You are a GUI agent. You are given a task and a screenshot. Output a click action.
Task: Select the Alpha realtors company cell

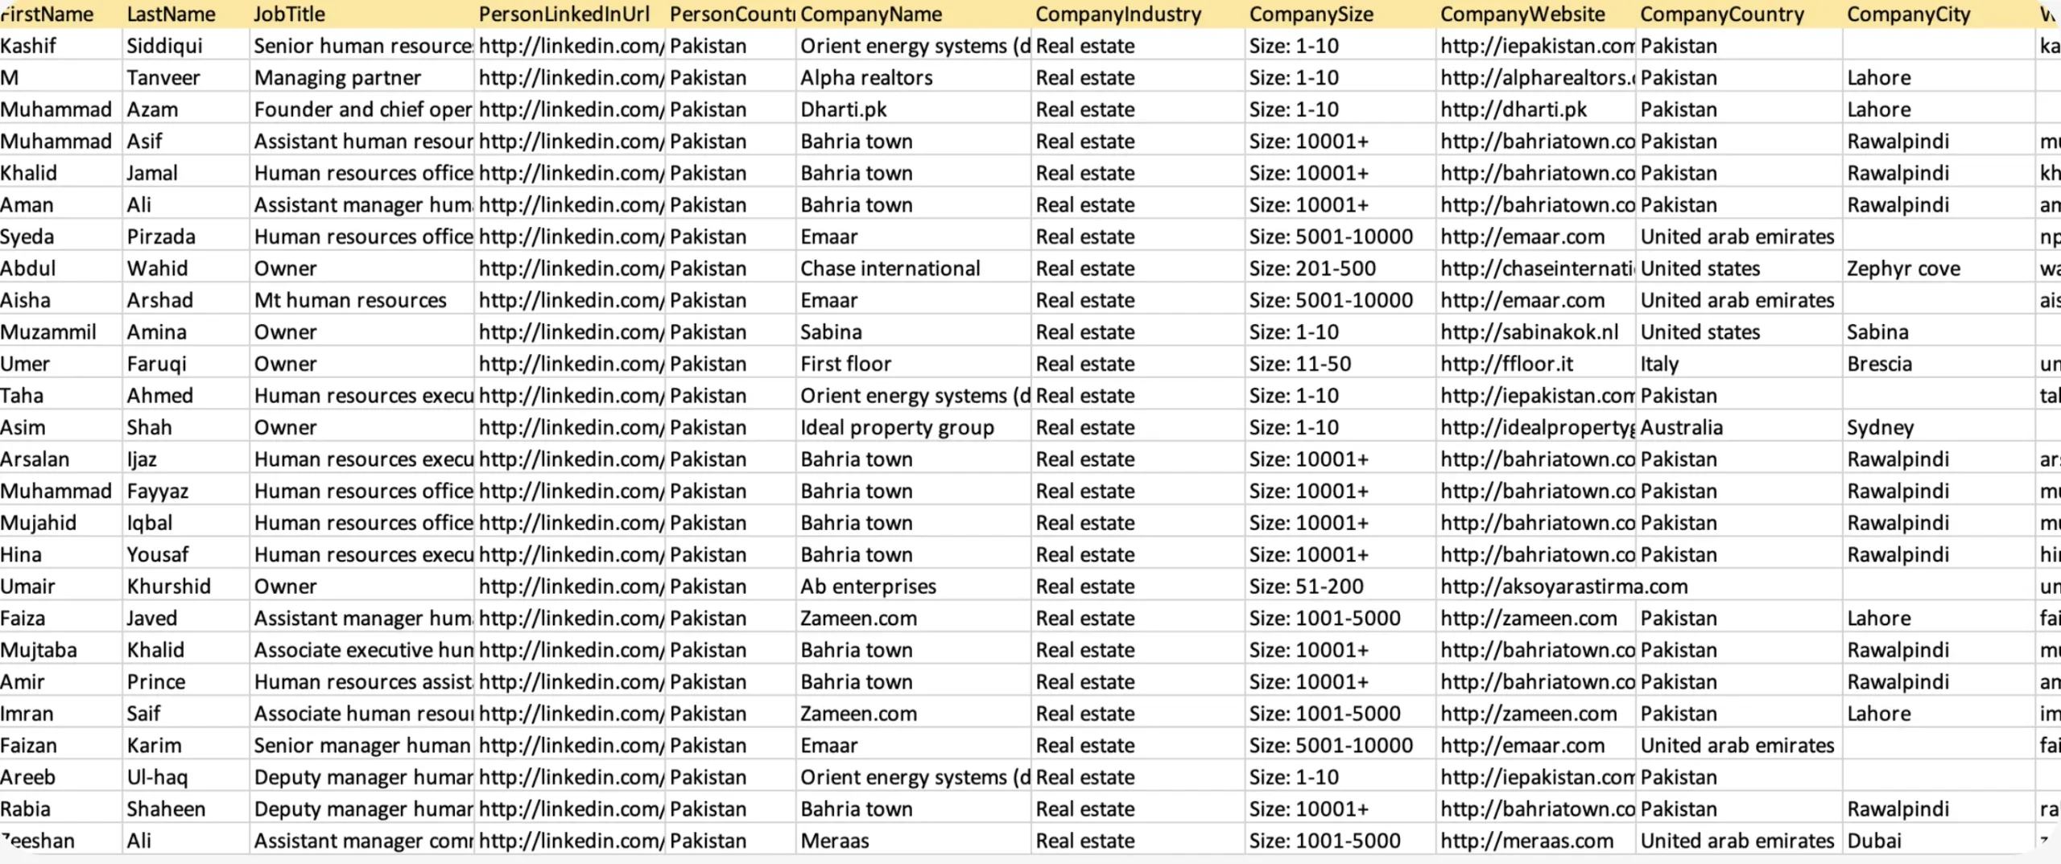pyautogui.click(x=913, y=77)
